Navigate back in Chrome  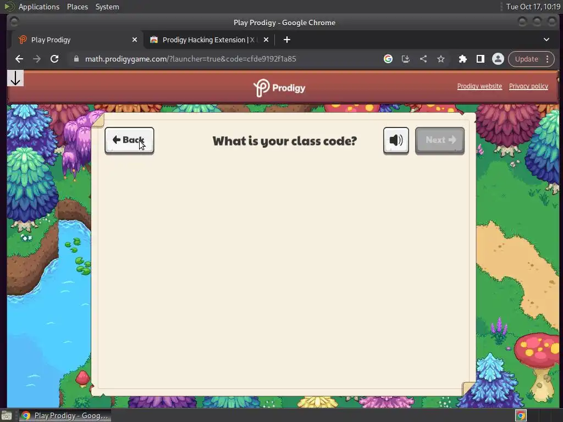(19, 59)
